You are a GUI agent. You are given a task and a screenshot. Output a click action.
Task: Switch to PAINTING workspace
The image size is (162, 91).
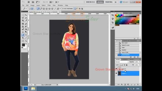[109, 2]
